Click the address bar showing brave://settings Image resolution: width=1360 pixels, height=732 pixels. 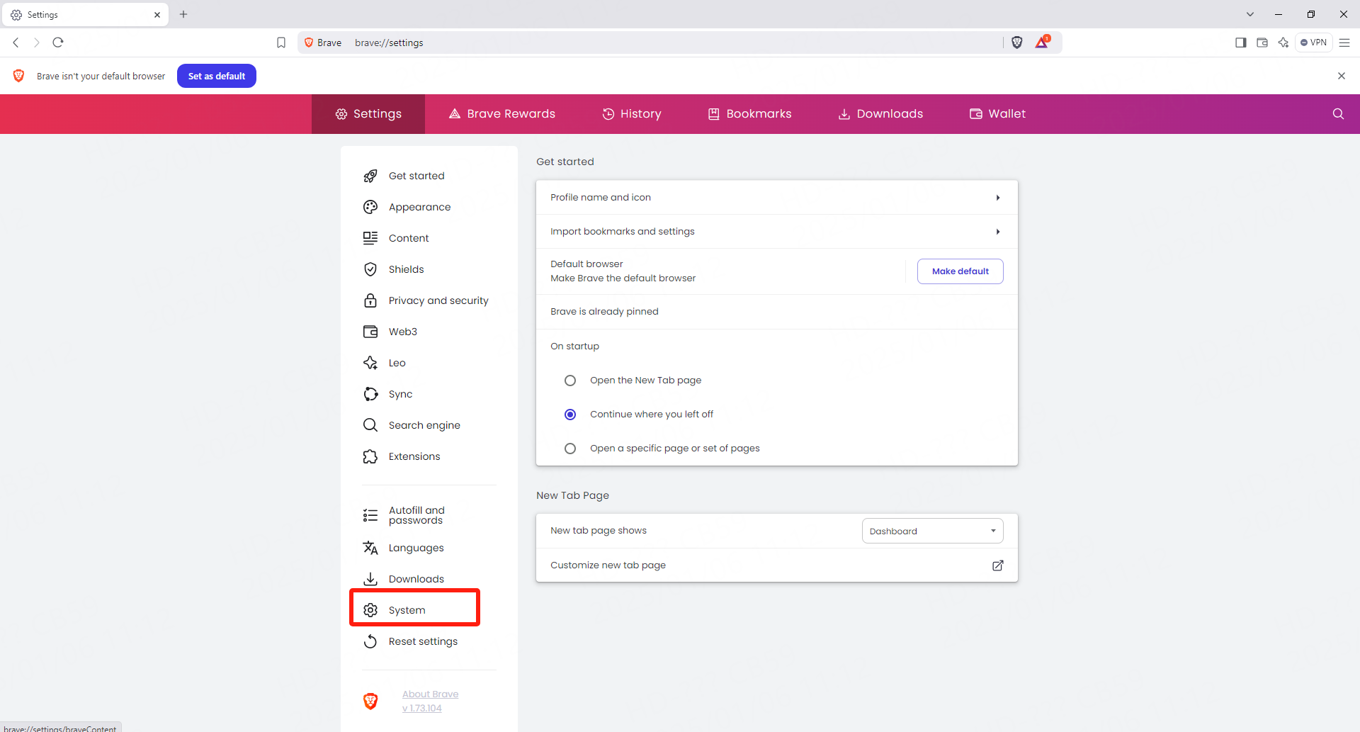637,43
